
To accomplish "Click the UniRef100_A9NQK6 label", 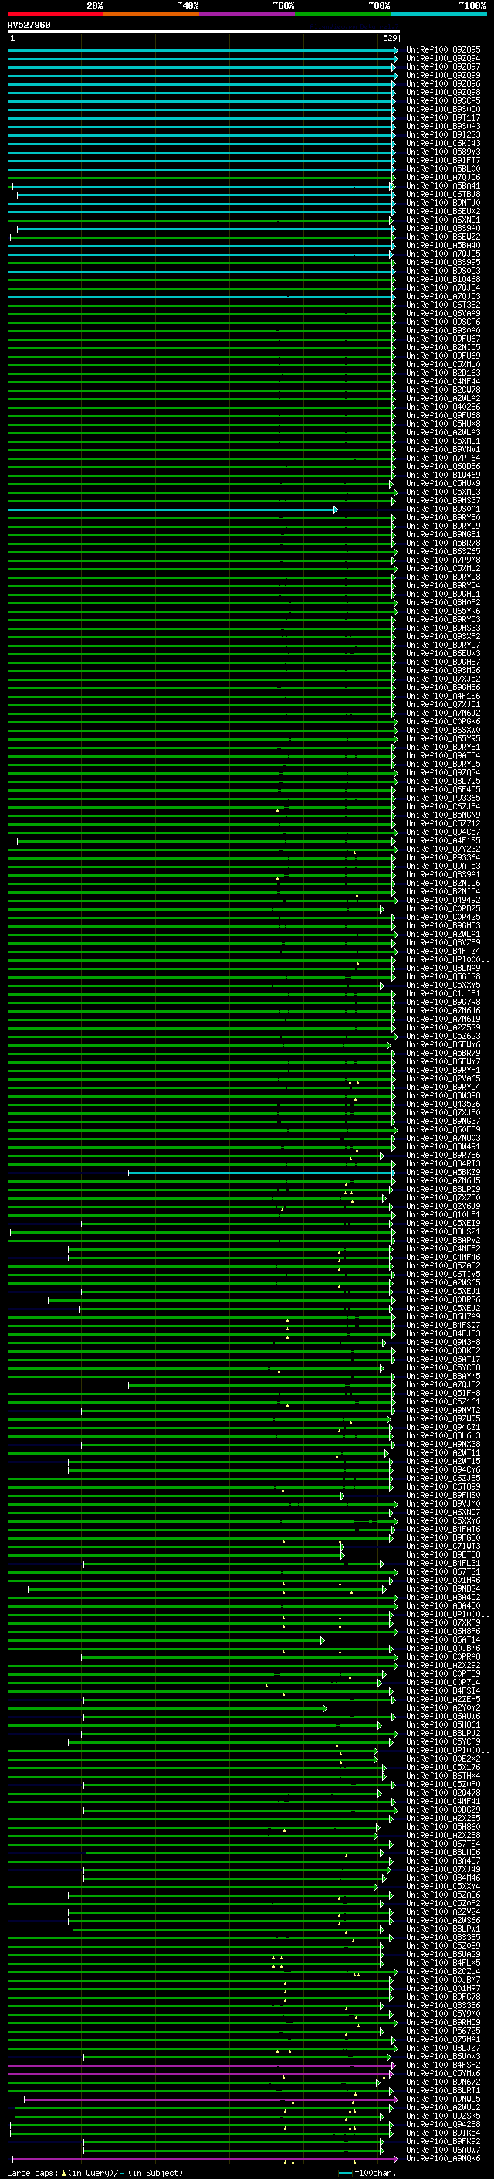I will (x=443, y=2158).
